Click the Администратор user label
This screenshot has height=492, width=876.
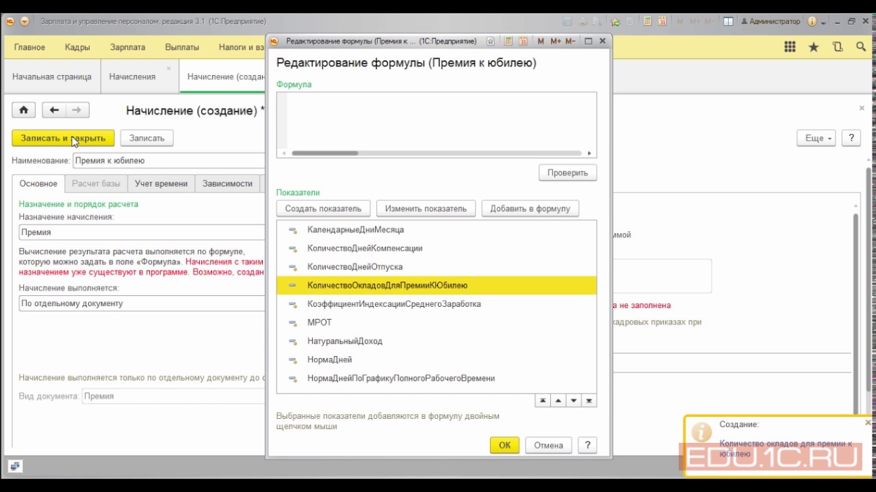770,21
